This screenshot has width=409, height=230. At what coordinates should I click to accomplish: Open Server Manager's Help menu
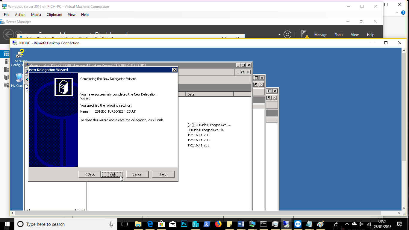tap(371, 35)
